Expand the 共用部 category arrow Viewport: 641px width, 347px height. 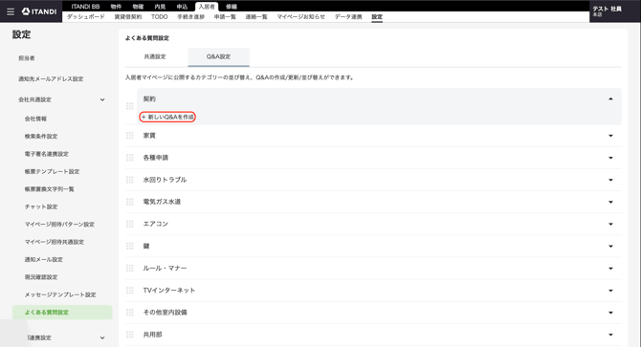[x=610, y=335]
